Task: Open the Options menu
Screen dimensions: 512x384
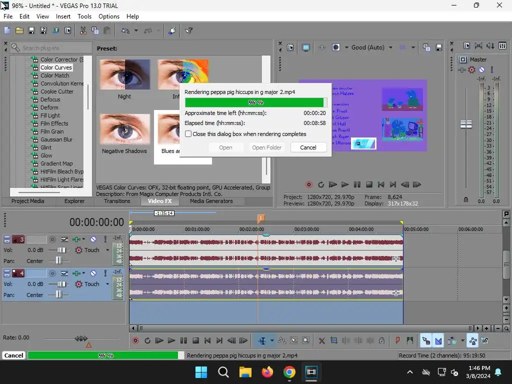Action: [108, 16]
